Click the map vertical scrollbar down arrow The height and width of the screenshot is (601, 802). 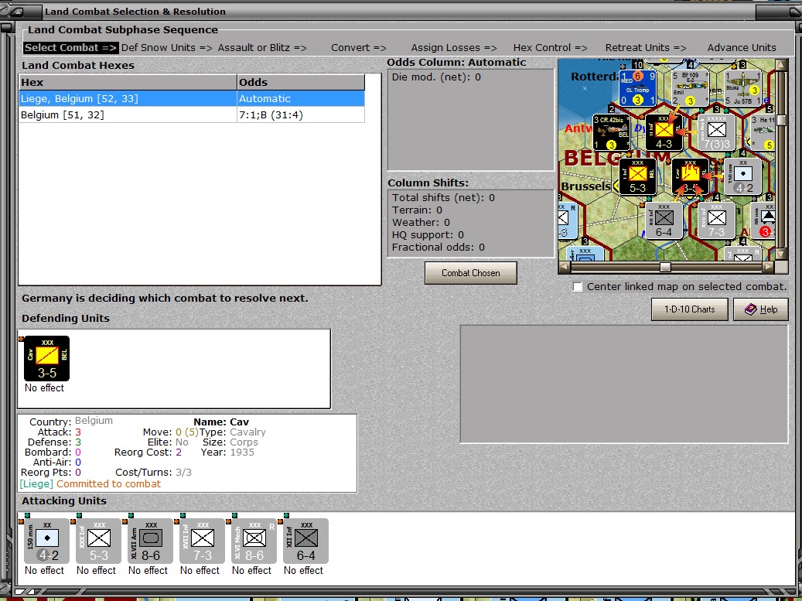[781, 254]
